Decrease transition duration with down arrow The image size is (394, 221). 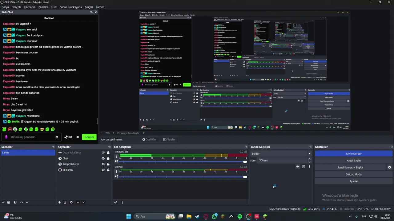point(309,162)
